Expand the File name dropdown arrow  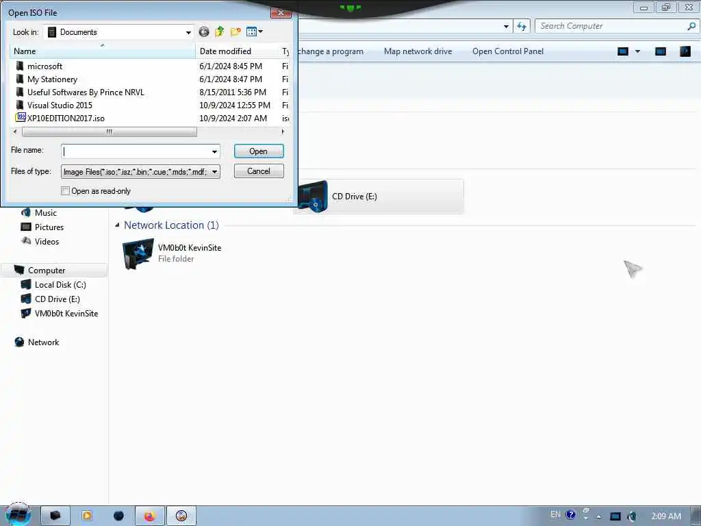(x=214, y=151)
